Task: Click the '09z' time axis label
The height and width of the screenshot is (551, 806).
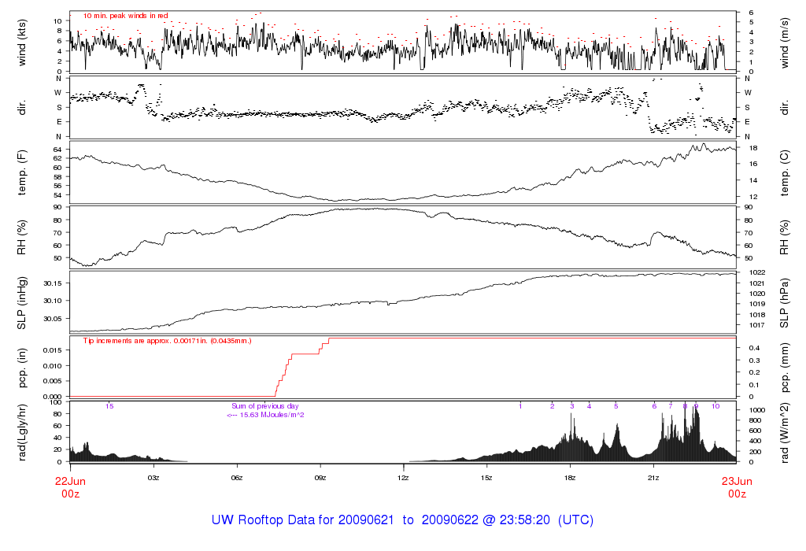Action: click(x=320, y=478)
